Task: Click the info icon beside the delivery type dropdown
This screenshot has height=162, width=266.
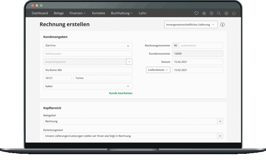Action: pyautogui.click(x=222, y=25)
